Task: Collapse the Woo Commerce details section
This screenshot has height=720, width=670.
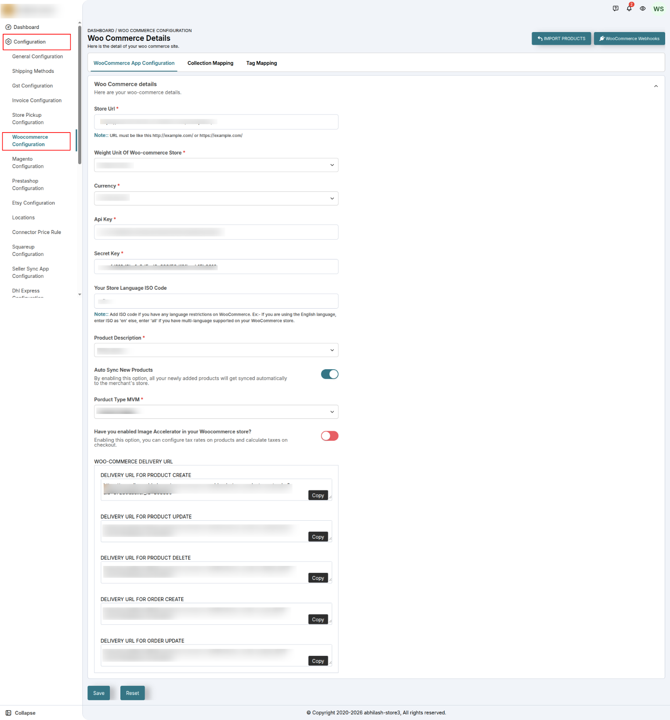Action: point(656,86)
